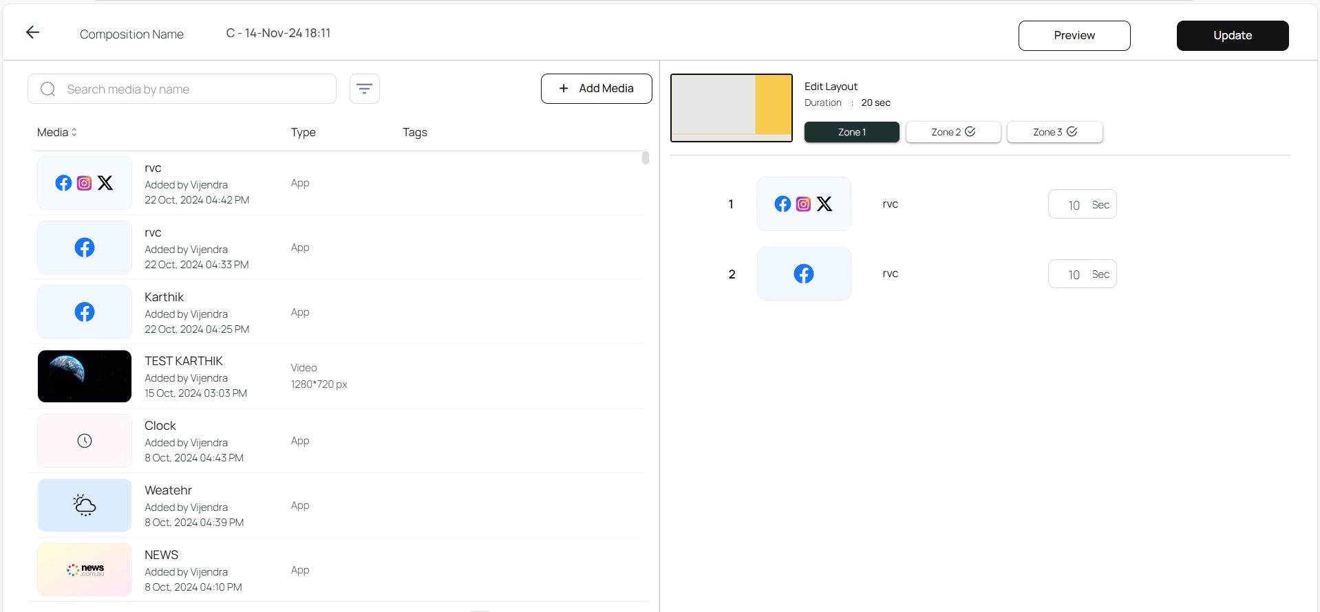Image resolution: width=1320 pixels, height=612 pixels.
Task: Edit duration of first zone item
Action: (1074, 205)
